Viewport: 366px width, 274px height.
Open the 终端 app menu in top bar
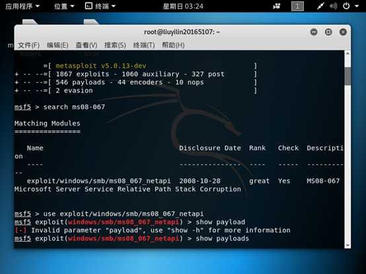click(x=100, y=6)
